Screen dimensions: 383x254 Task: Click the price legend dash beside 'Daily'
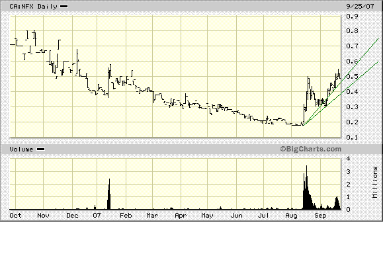(64, 7)
